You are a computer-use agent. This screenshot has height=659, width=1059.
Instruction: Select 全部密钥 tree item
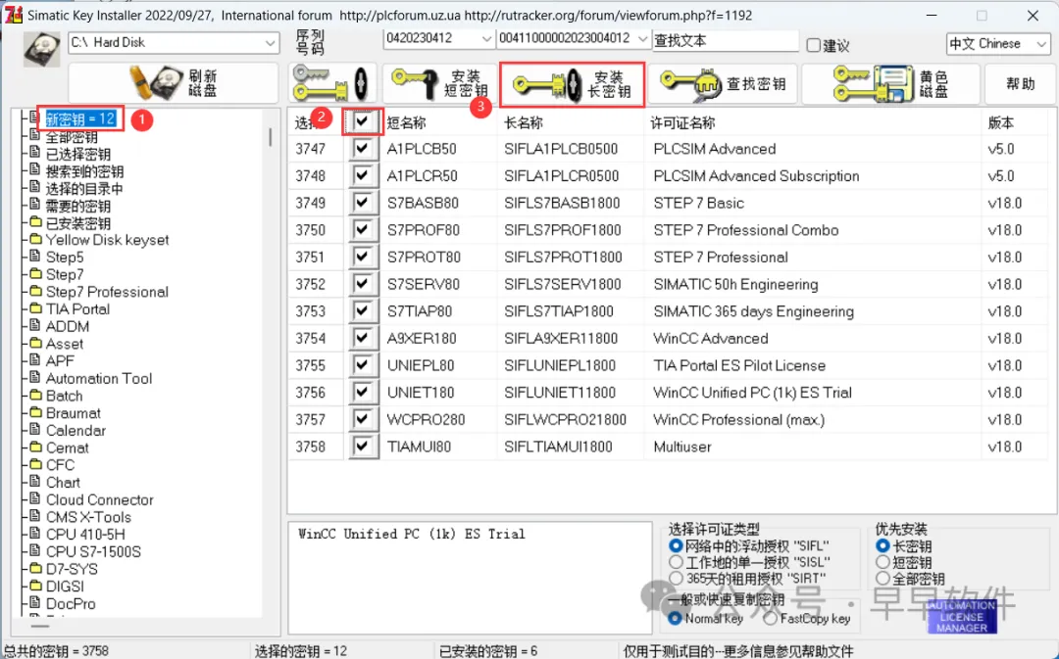pyautogui.click(x=72, y=137)
